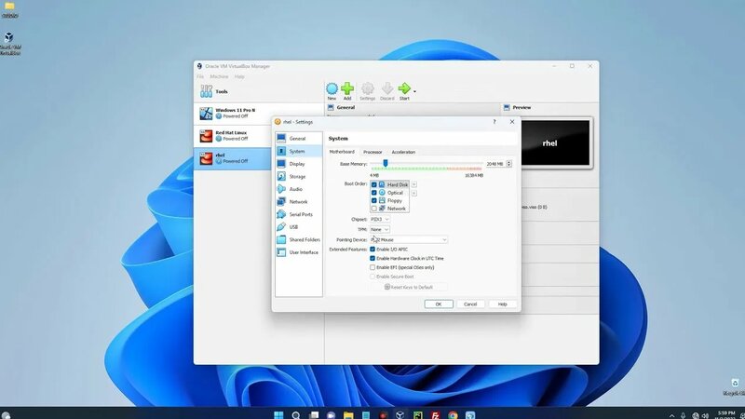The height and width of the screenshot is (419, 745).
Task: Click the General section header in Manager
Action: [345, 107]
